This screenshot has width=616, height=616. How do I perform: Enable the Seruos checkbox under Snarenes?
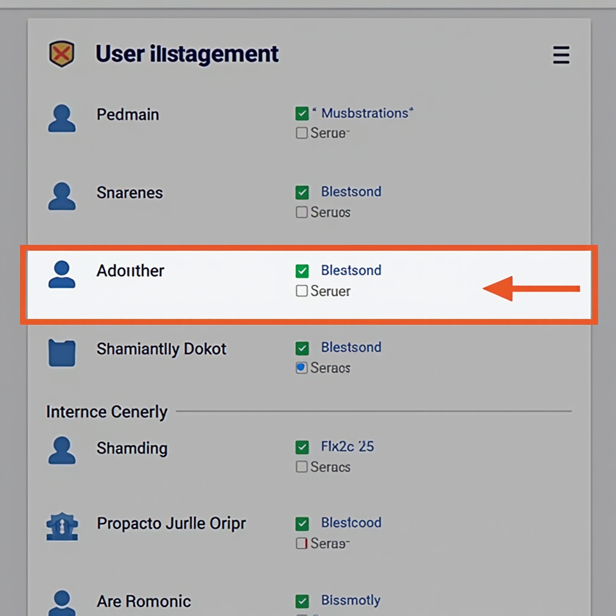[x=302, y=212]
